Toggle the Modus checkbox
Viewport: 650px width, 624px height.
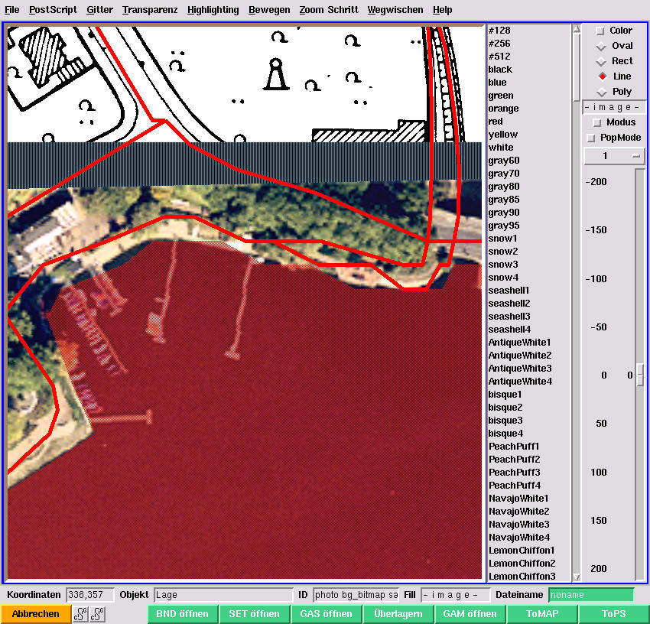coord(597,122)
